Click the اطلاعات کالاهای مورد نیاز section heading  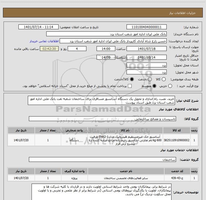(x=179, y=109)
